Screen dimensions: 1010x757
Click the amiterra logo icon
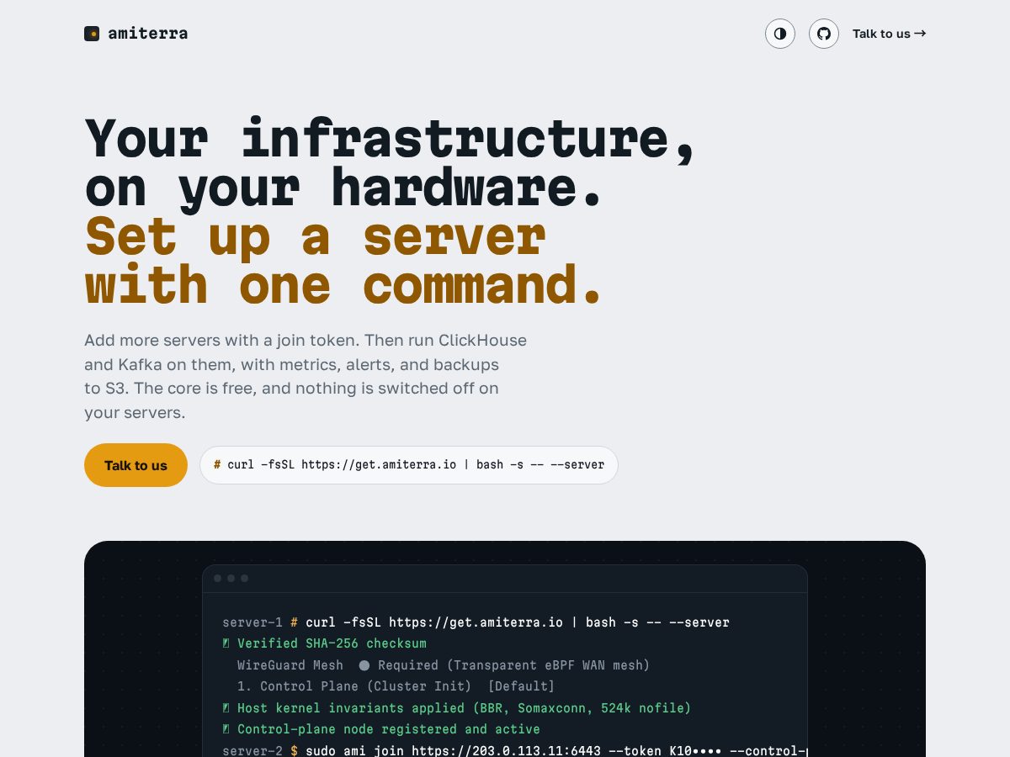(92, 34)
